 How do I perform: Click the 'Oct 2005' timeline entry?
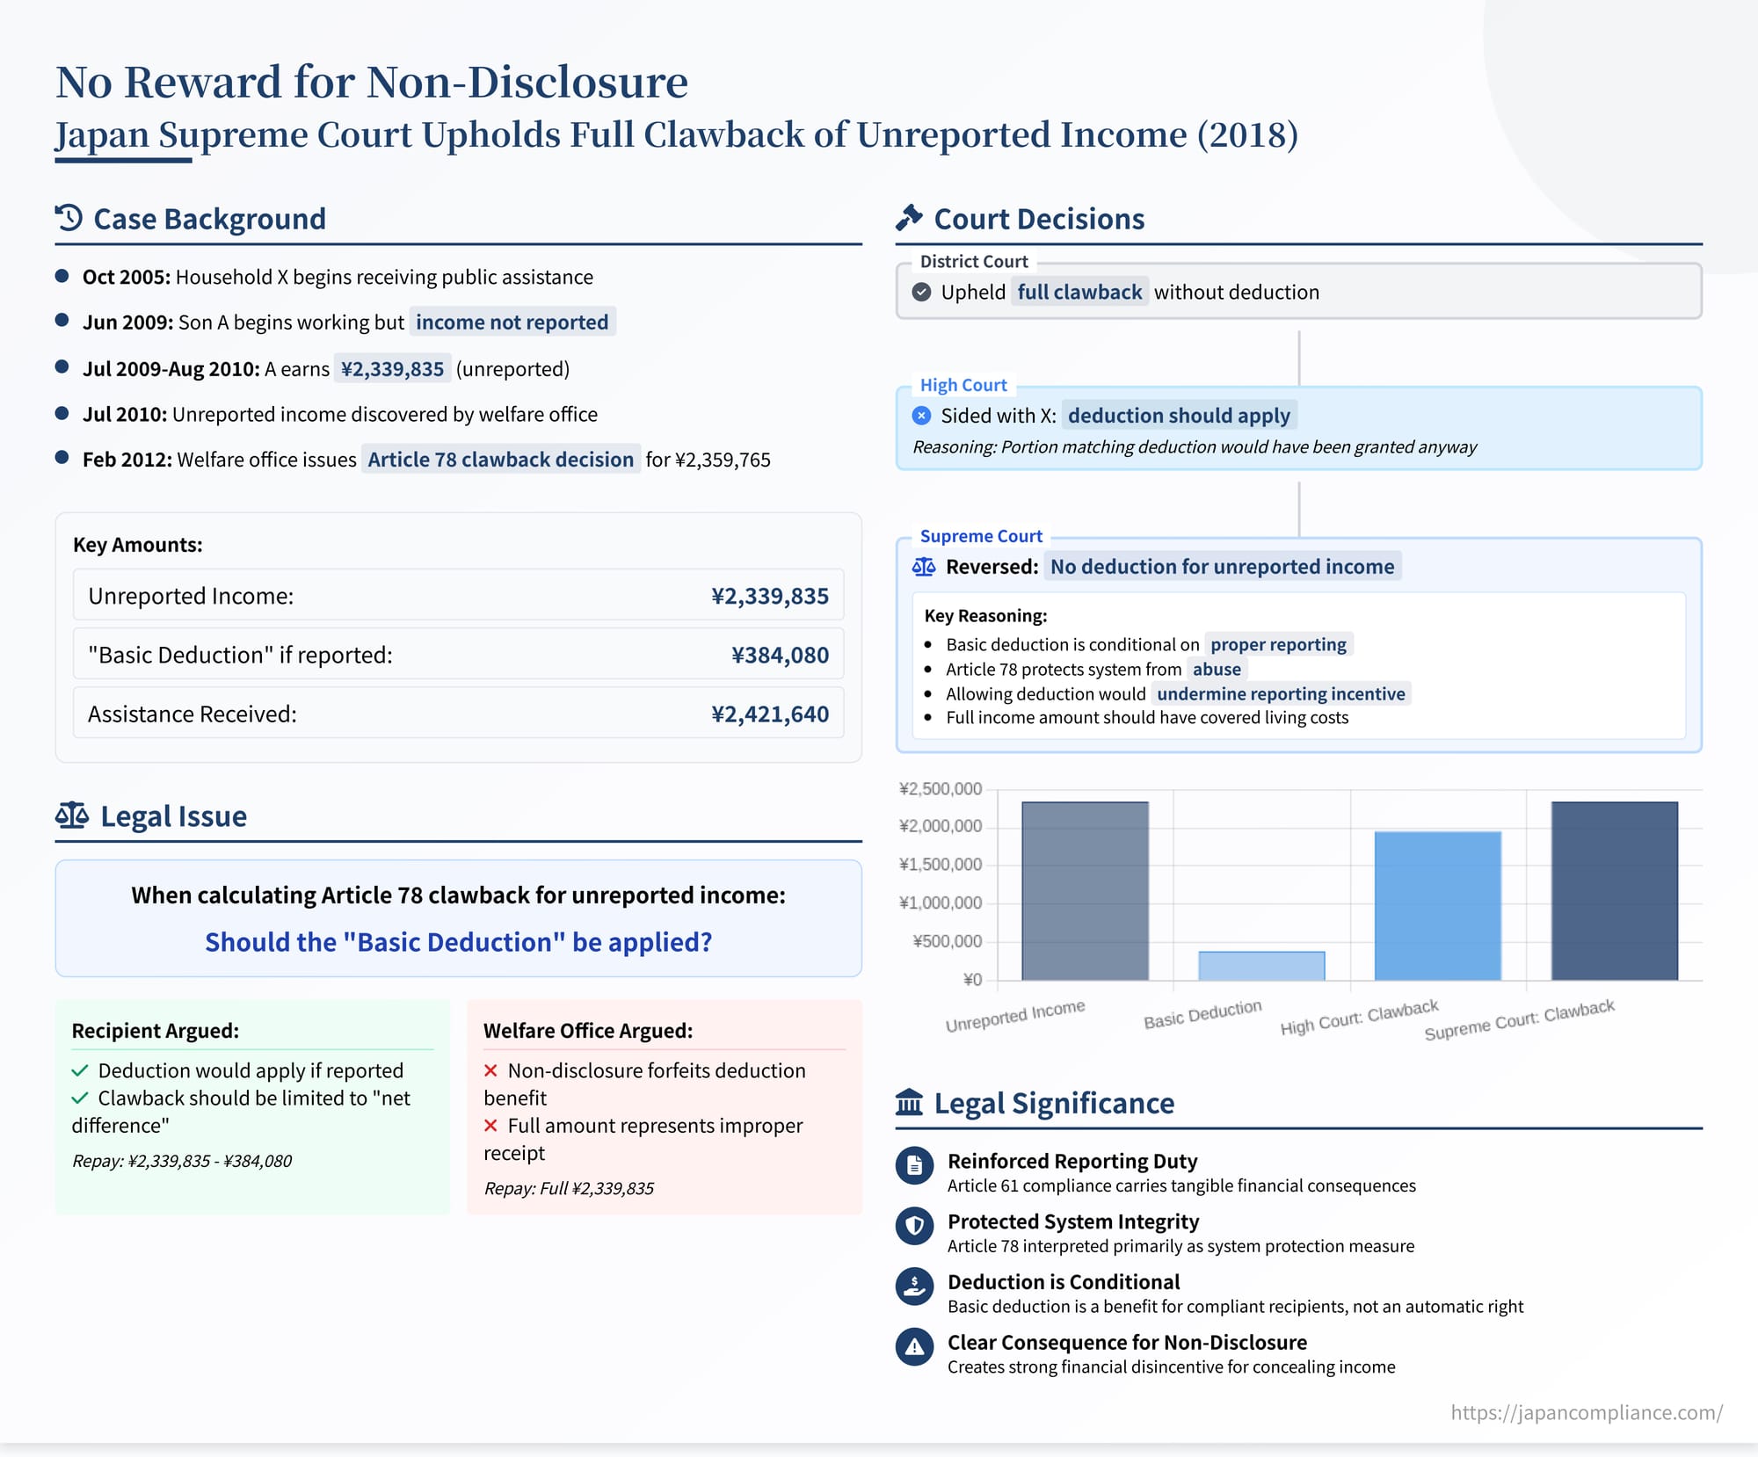[x=338, y=277]
